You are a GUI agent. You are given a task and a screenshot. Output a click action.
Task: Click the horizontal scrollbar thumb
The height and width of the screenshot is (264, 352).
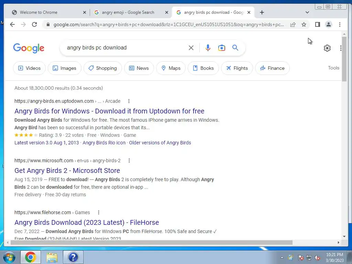tap(152, 242)
